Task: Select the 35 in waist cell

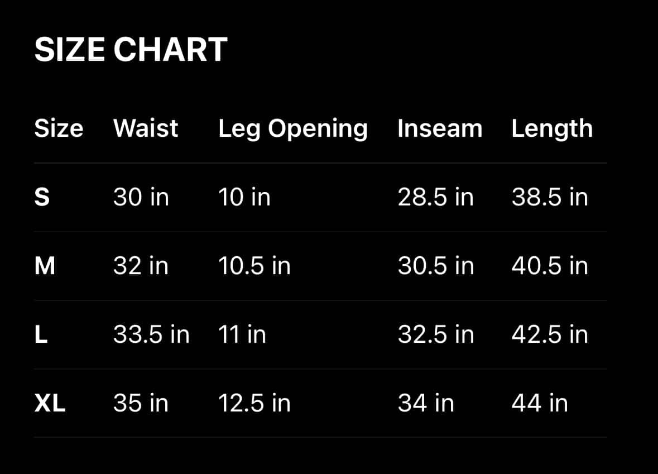Action: pyautogui.click(x=141, y=404)
